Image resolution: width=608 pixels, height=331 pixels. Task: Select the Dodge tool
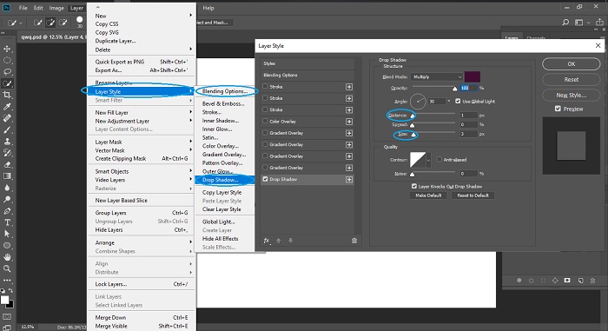7,200
